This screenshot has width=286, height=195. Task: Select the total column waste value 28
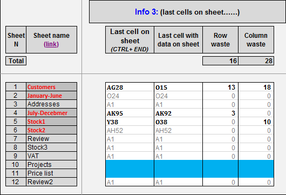[x=256, y=61]
